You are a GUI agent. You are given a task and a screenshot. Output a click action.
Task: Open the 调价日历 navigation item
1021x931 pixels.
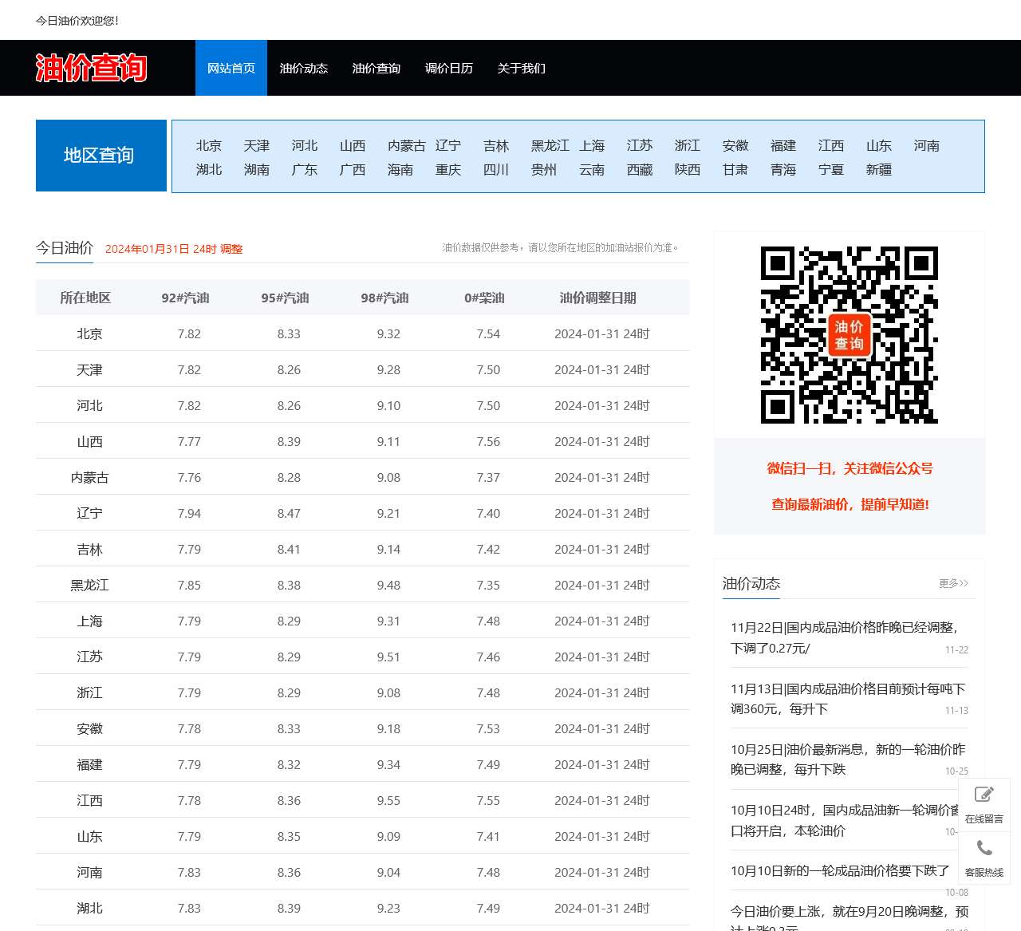coord(449,69)
